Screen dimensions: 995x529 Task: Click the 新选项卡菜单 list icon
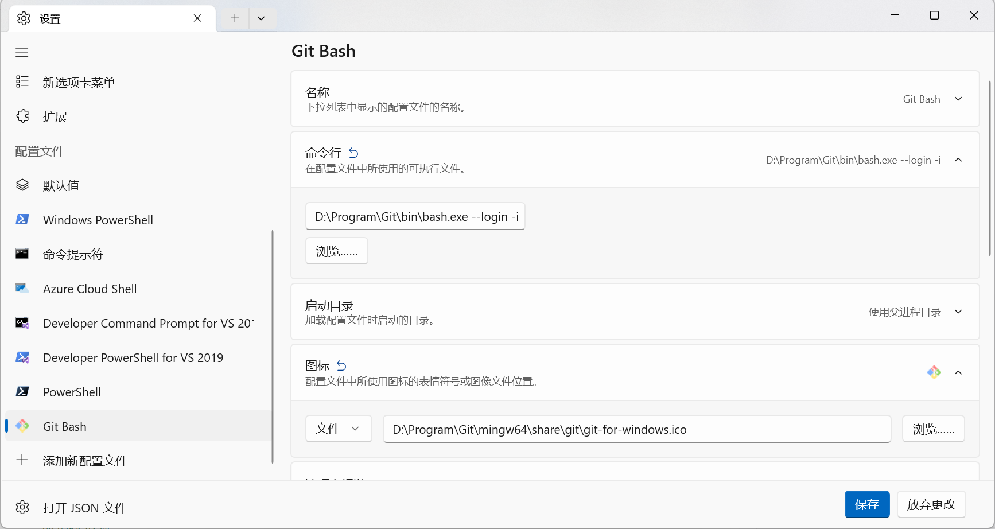click(22, 81)
